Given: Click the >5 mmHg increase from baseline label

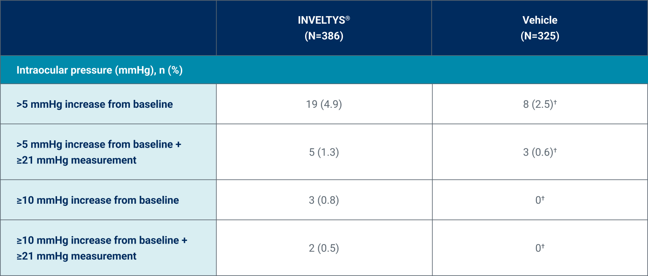Looking at the screenshot, I should (94, 104).
